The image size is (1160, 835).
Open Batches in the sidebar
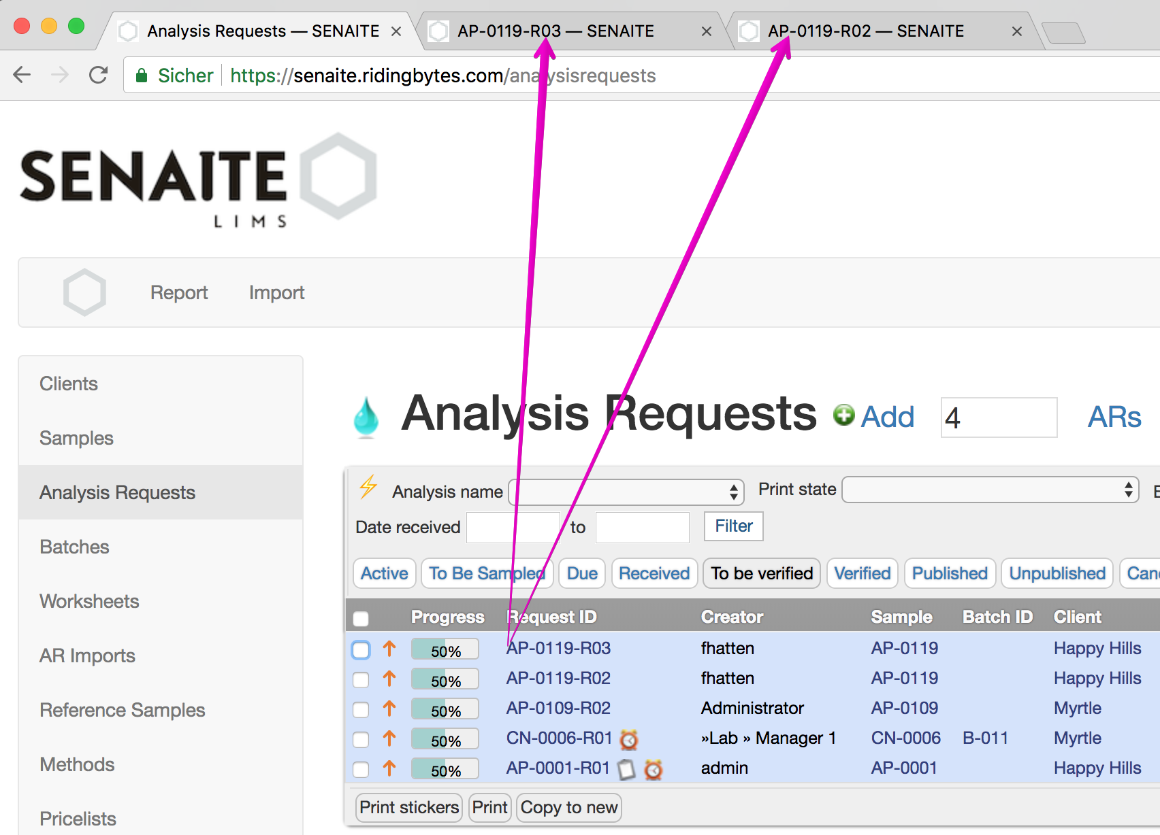(161, 547)
